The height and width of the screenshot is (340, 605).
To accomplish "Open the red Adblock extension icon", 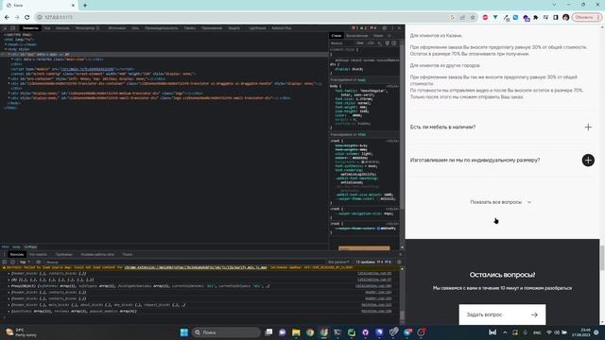I will [485, 17].
